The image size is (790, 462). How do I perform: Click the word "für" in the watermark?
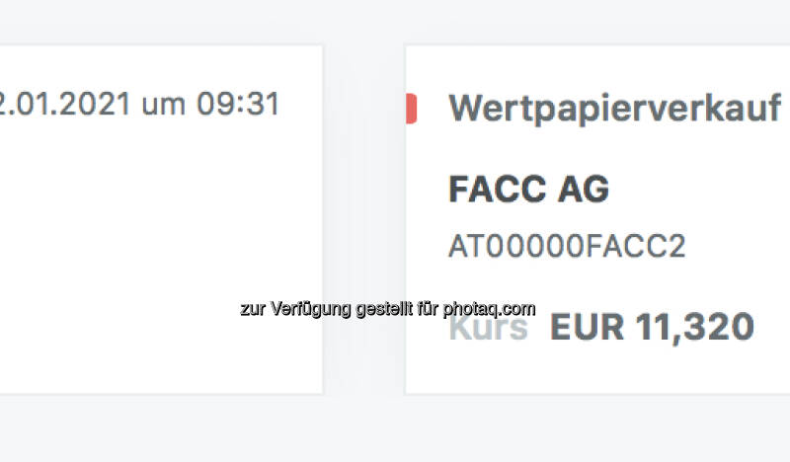coord(428,309)
